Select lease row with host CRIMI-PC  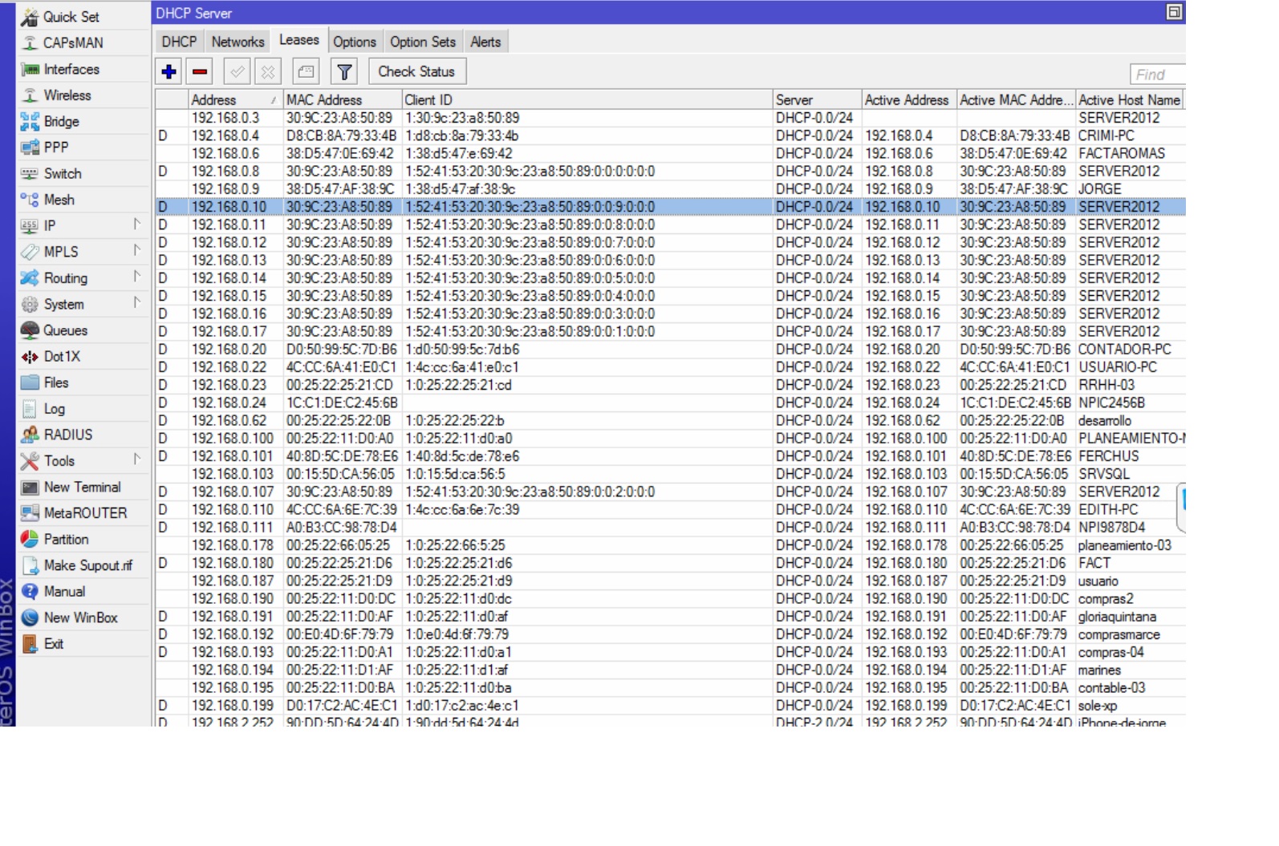click(670, 136)
